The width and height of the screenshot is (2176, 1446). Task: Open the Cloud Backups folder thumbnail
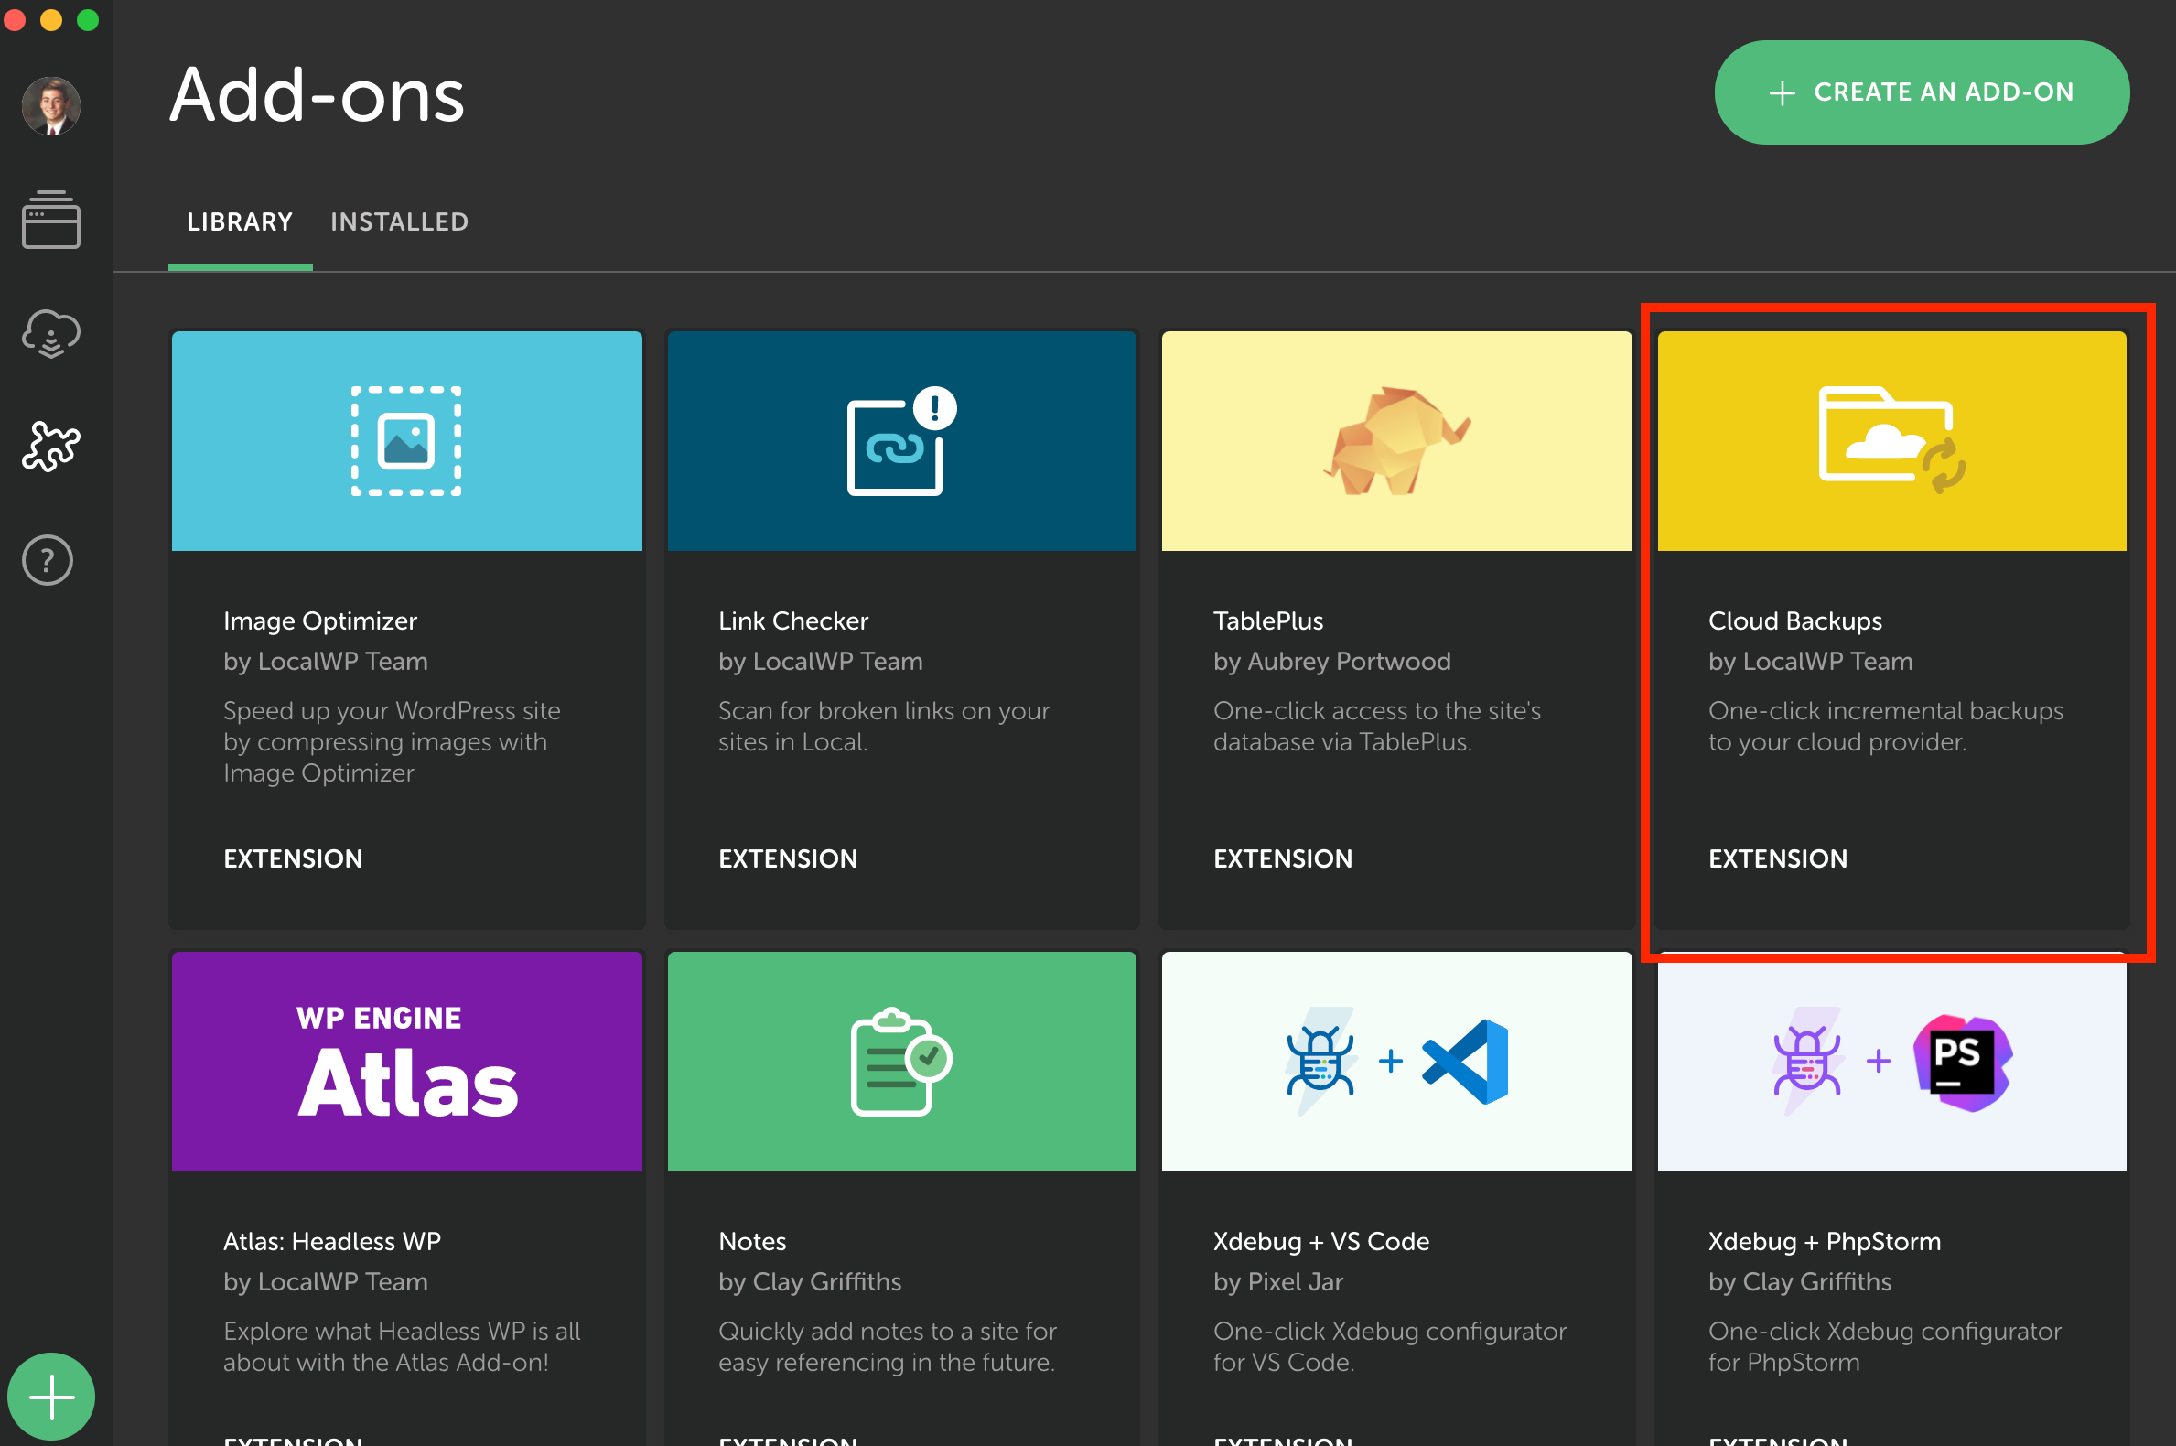pos(1891,441)
